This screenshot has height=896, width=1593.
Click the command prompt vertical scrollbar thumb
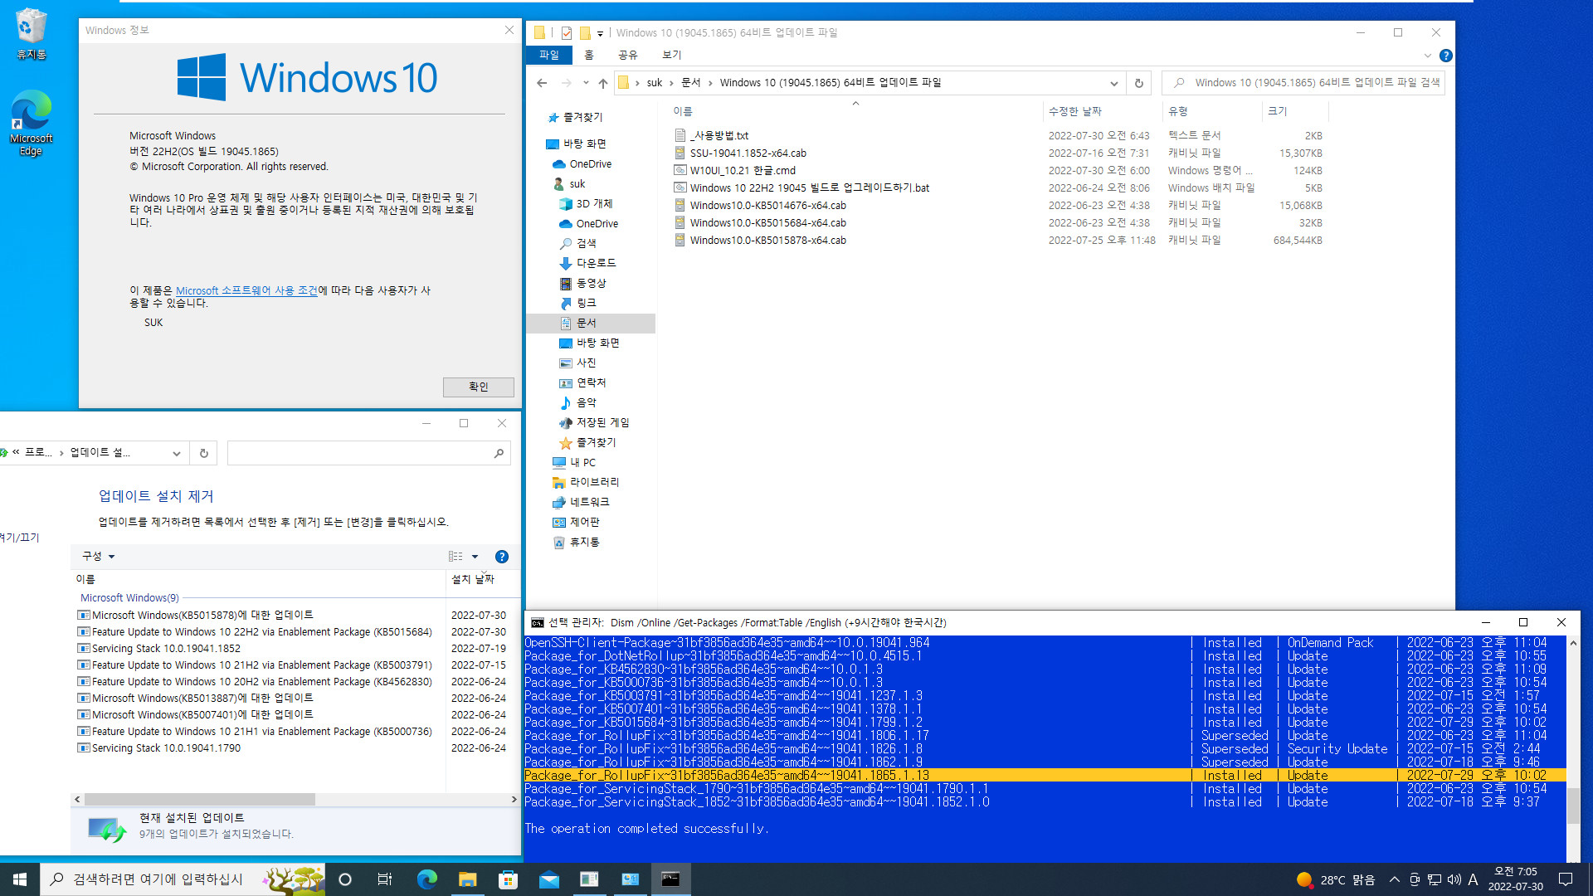click(1573, 805)
